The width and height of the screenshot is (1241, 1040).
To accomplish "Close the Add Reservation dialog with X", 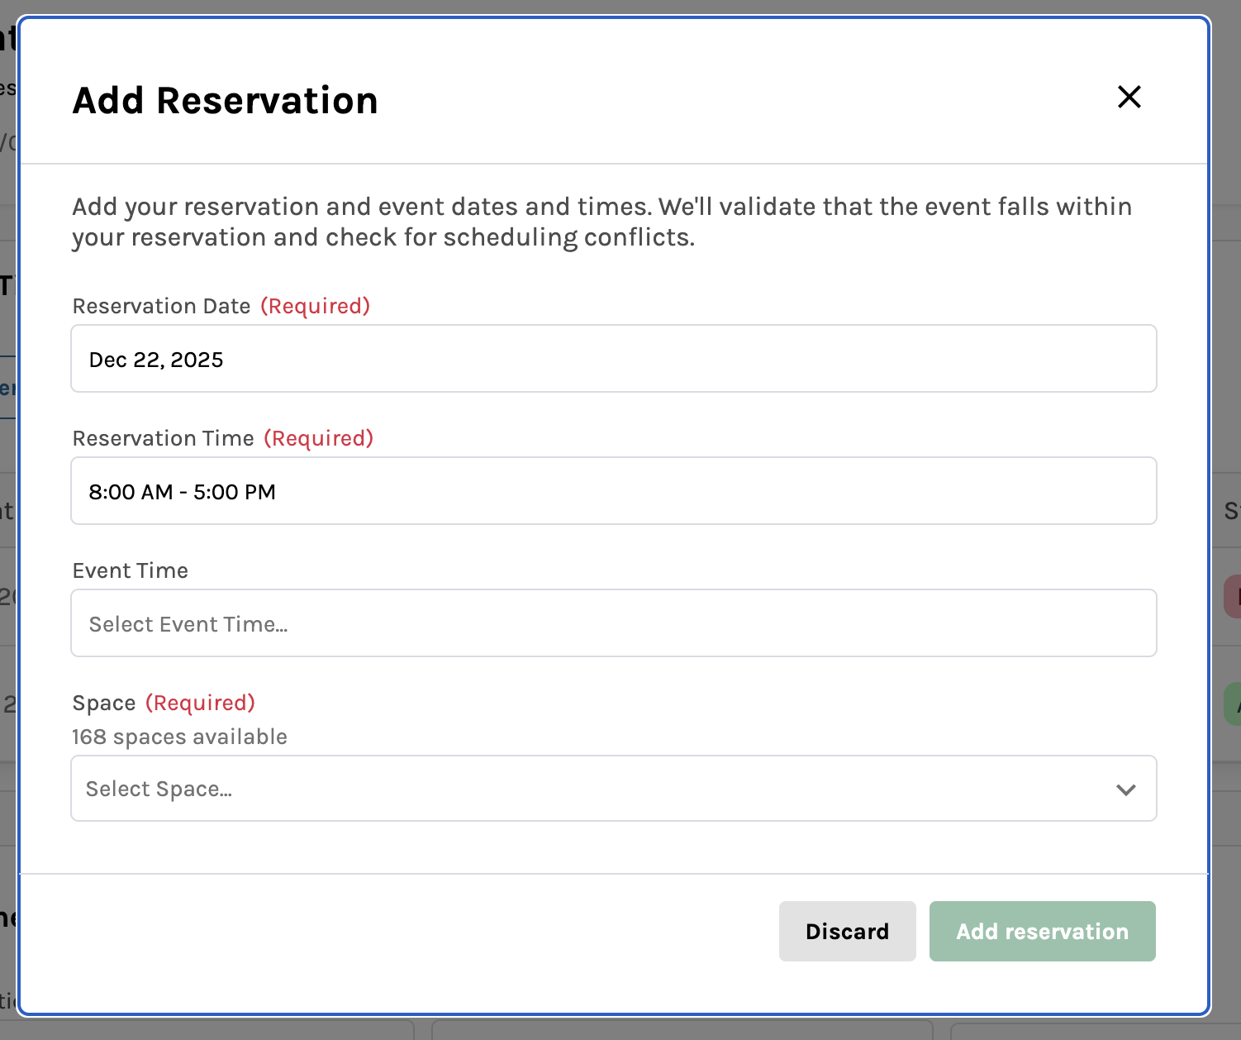I will tap(1129, 97).
